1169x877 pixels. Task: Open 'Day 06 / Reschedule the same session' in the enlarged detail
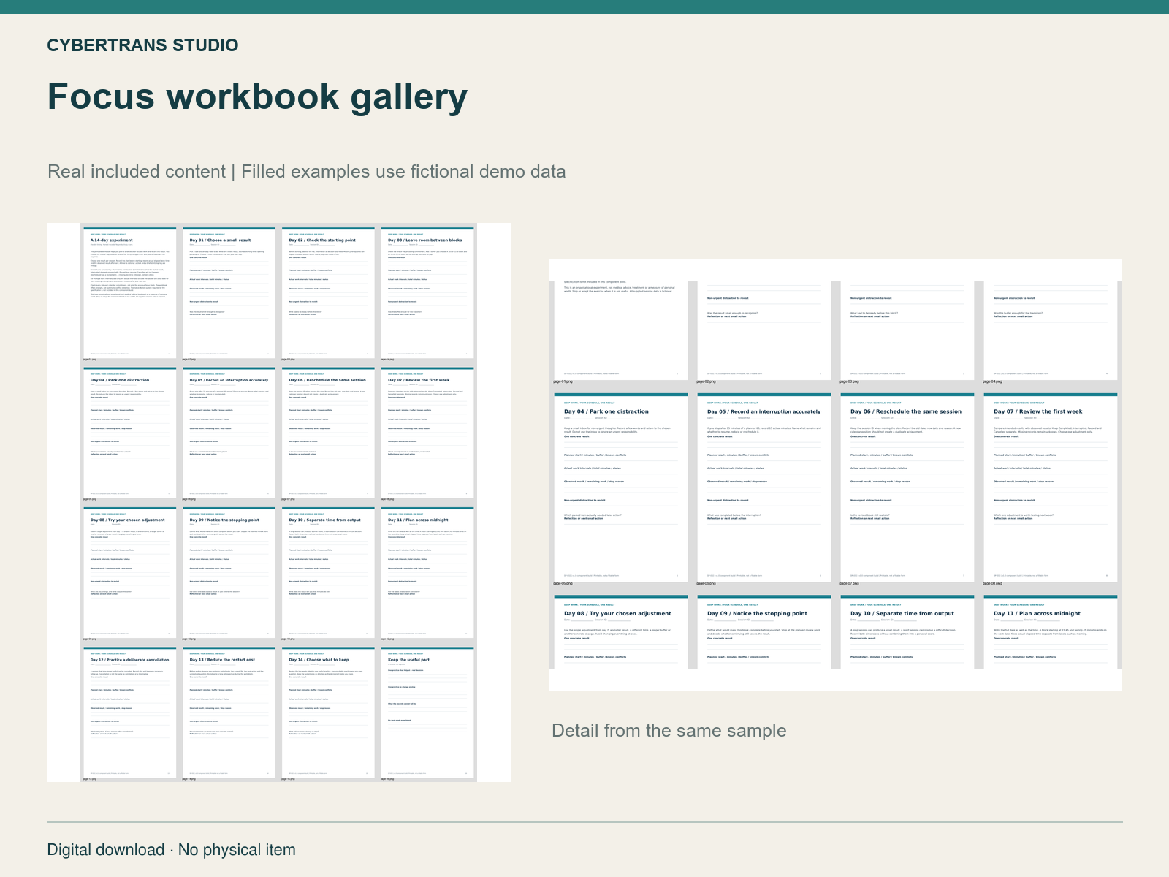(x=907, y=487)
